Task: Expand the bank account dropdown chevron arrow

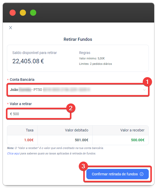Action: coord(144,90)
